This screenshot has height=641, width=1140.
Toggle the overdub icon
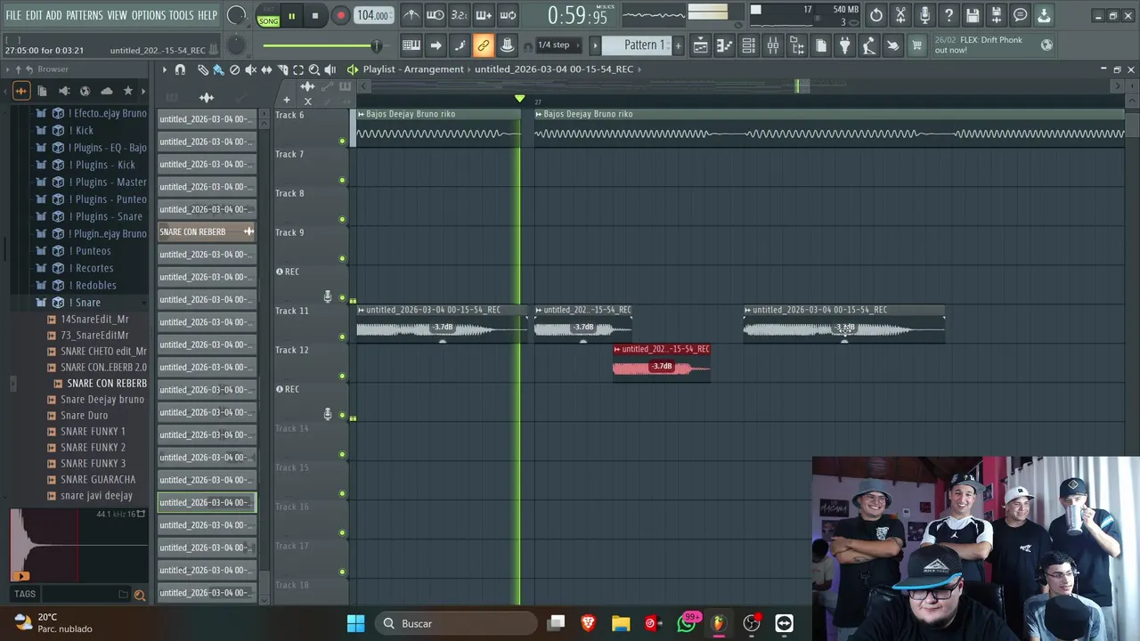(x=483, y=15)
